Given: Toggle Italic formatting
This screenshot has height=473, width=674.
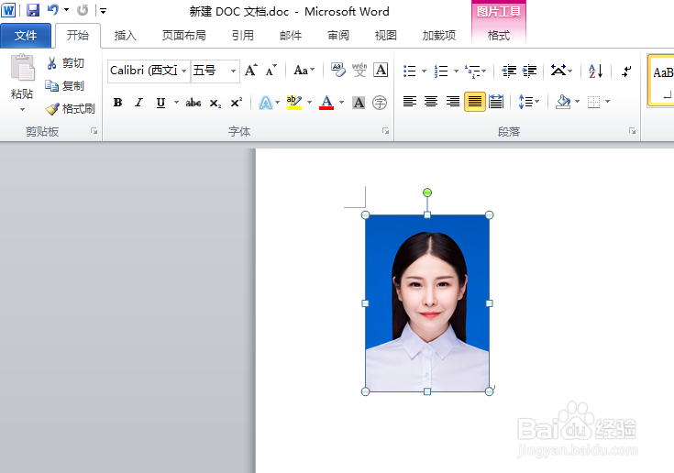Looking at the screenshot, I should [x=138, y=103].
